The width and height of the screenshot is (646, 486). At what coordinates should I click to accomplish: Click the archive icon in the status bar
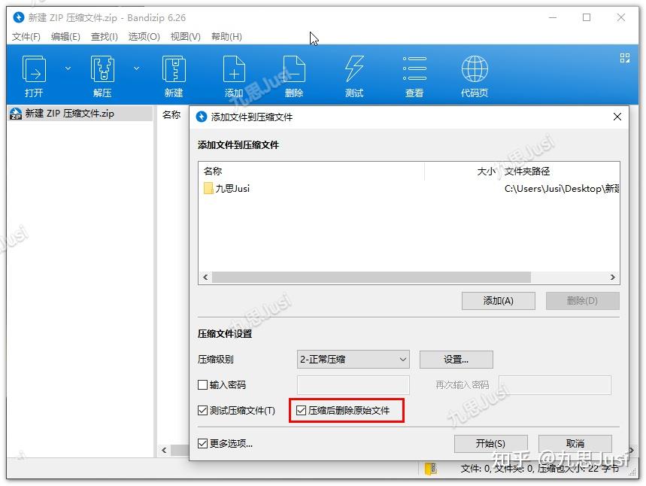pos(430,469)
